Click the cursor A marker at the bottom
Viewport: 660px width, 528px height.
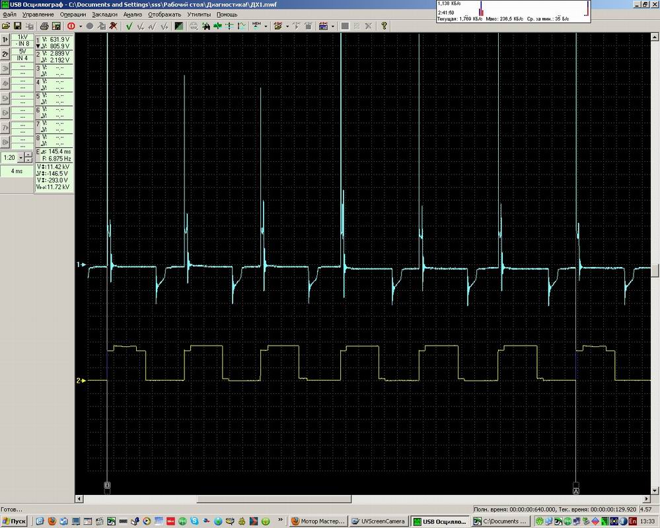tap(576, 491)
